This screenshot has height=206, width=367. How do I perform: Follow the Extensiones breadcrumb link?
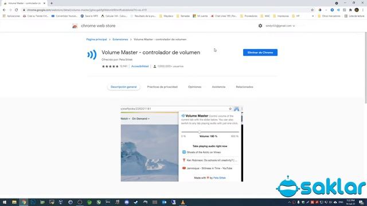tap(120, 39)
